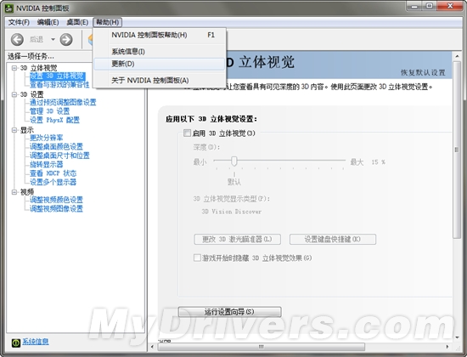Click the NVIDIA title bar icon
Viewport: 467px width, 357px height.
point(9,8)
